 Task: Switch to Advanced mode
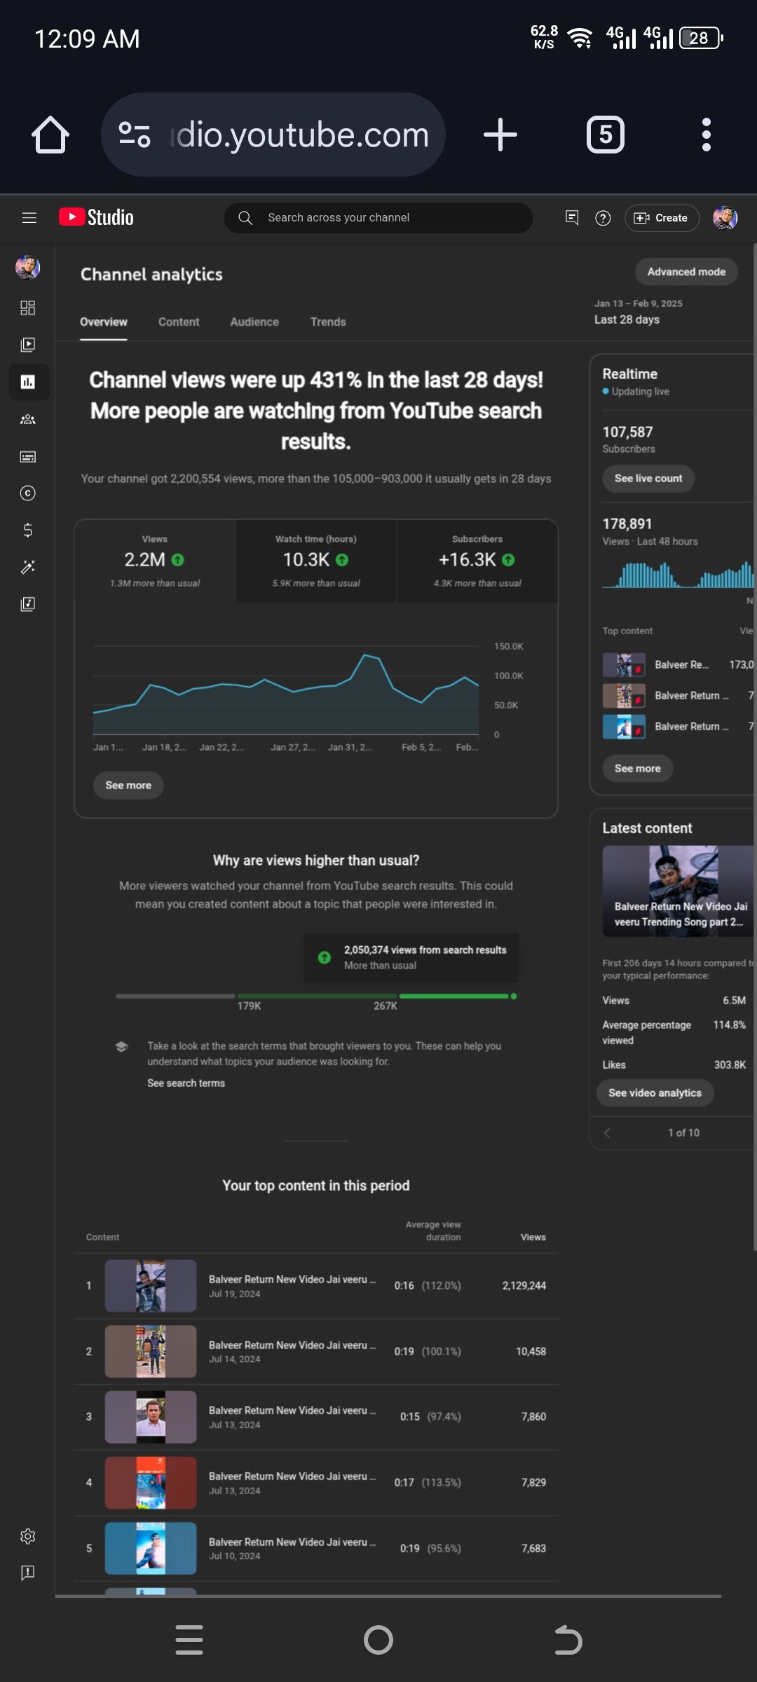[x=686, y=272]
